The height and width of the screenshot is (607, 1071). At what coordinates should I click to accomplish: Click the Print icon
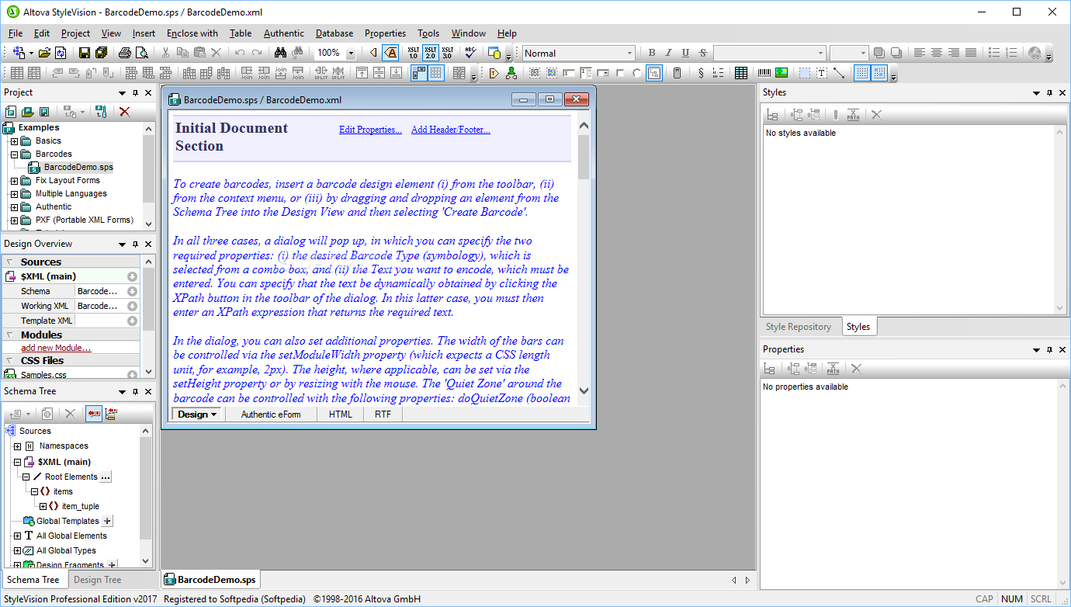[x=124, y=53]
